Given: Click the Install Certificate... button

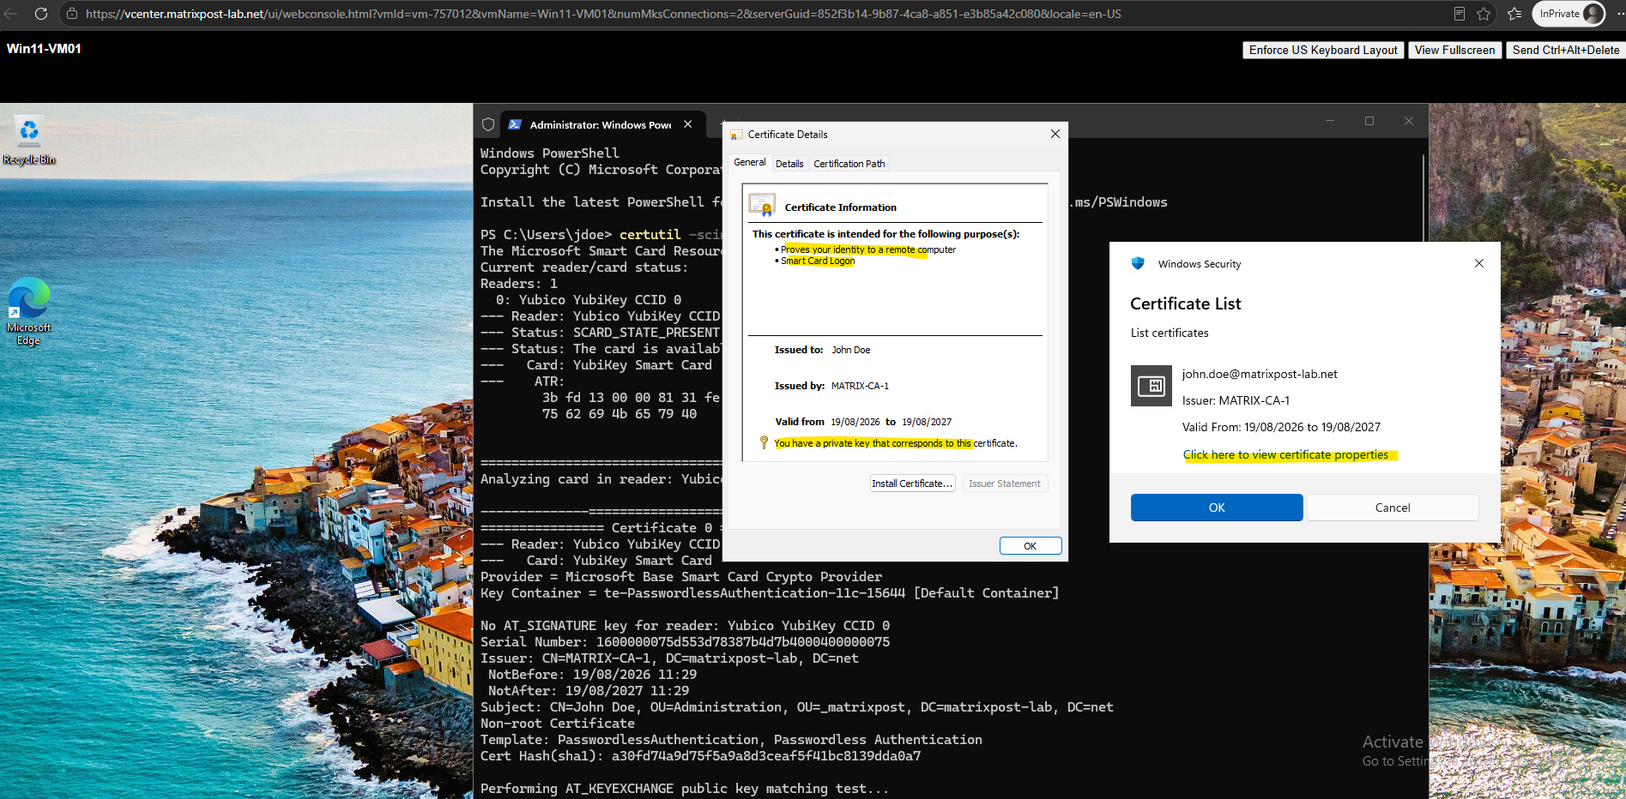Looking at the screenshot, I should point(912,484).
